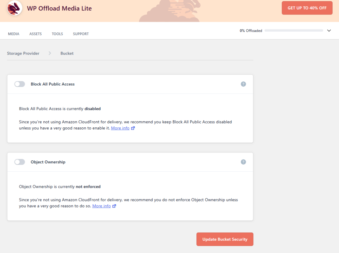Image resolution: width=339 pixels, height=253 pixels.
Task: Open More info link about public access
Action: 120,128
